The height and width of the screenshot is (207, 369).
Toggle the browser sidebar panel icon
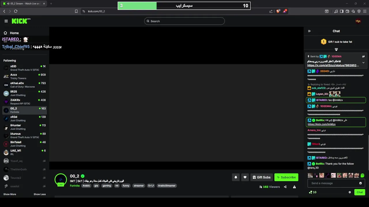[342, 11]
